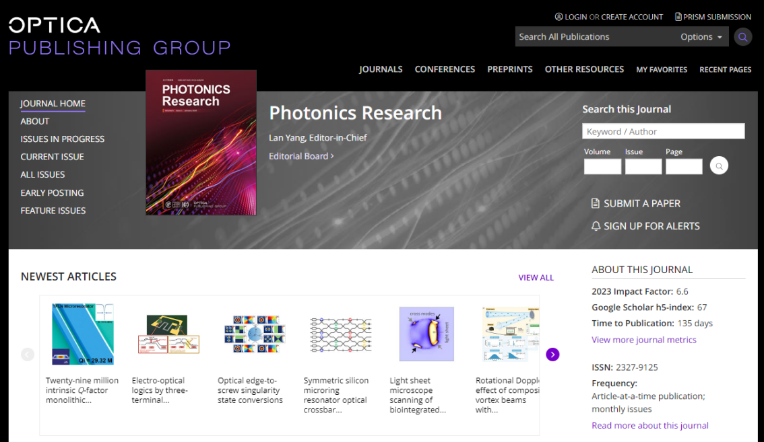Screen dimensions: 764x442
Task: Open My Favorites
Action: coord(662,69)
